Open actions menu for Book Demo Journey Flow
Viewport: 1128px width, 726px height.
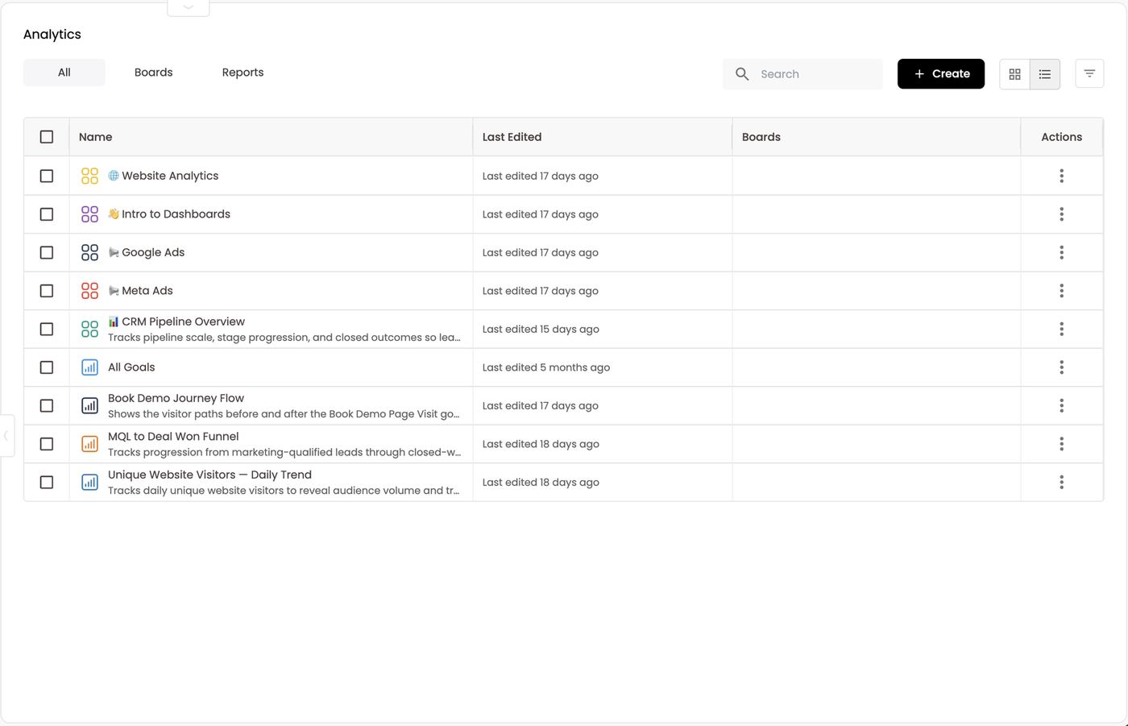coord(1061,405)
